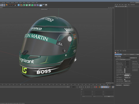Expand the View Clipping row arrow
The image size is (139, 104).
(x=115, y=77)
